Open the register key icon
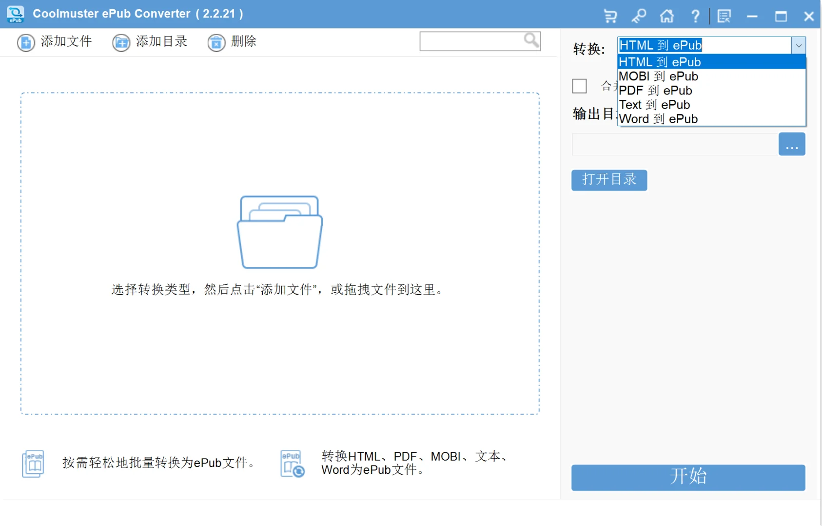Viewport: 822px width, 526px height. 639,16
